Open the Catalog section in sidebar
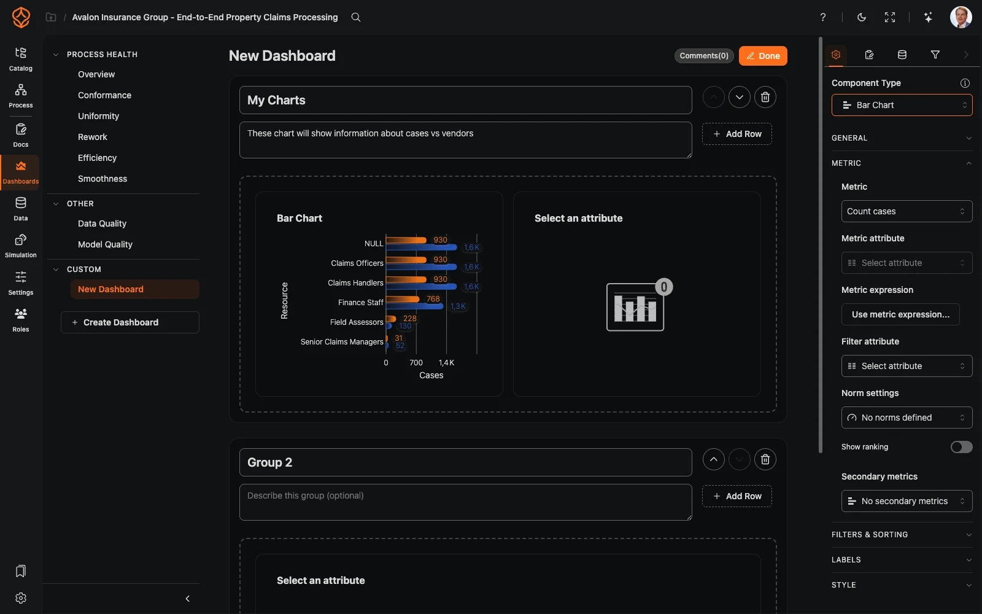Screen dimensions: 982x614 21,60
